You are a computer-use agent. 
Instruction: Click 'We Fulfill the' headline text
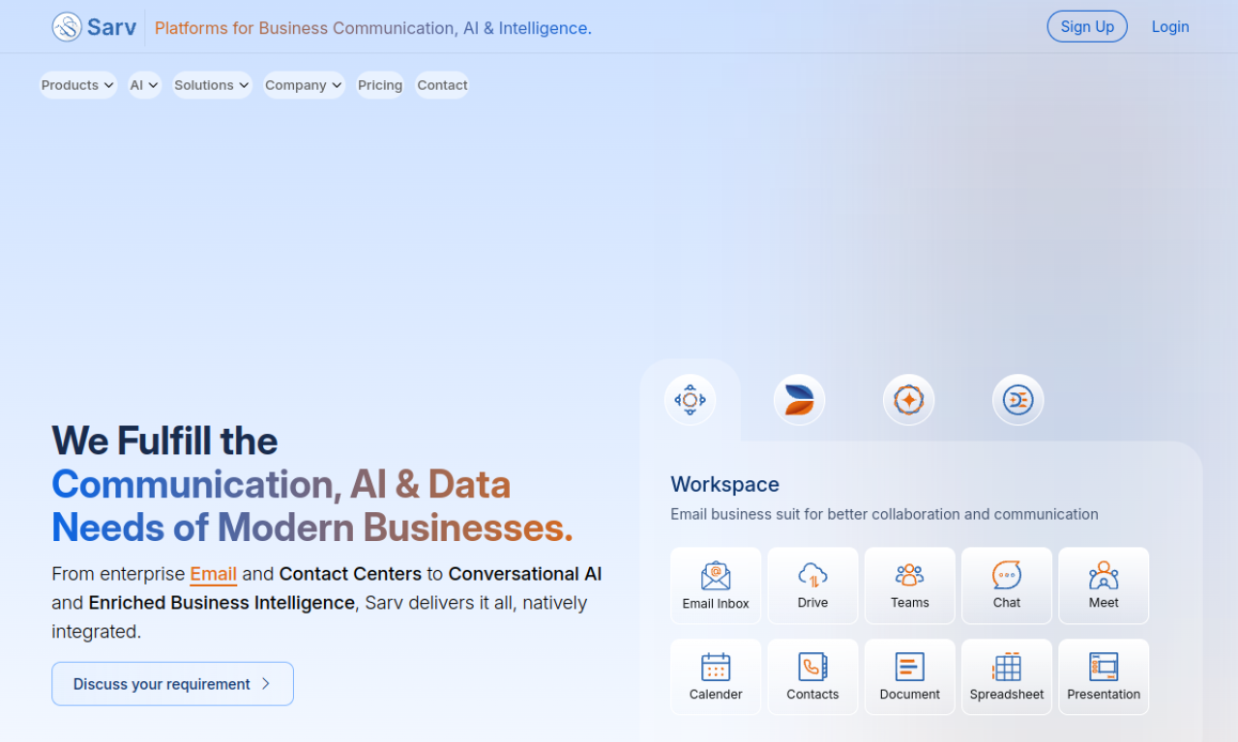pyautogui.click(x=164, y=442)
